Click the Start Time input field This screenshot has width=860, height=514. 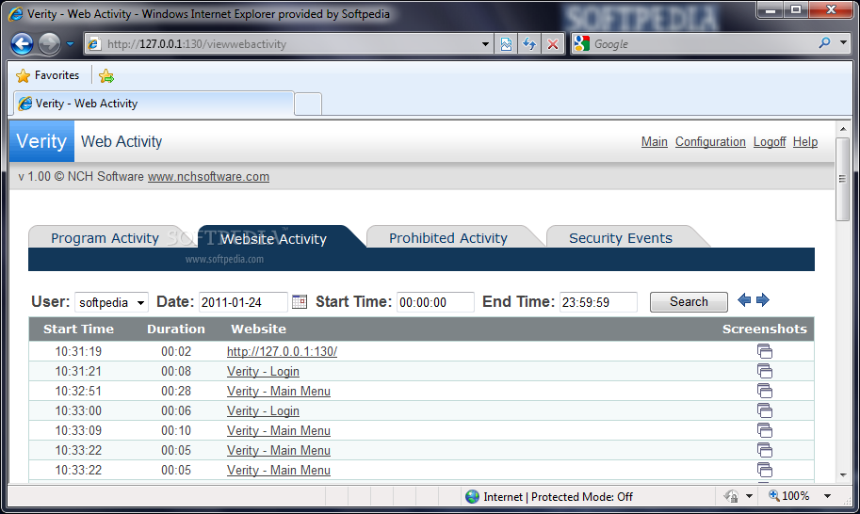pyautogui.click(x=435, y=302)
